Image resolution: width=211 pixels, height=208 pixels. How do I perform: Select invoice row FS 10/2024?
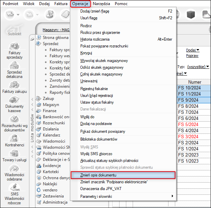pos(194,88)
